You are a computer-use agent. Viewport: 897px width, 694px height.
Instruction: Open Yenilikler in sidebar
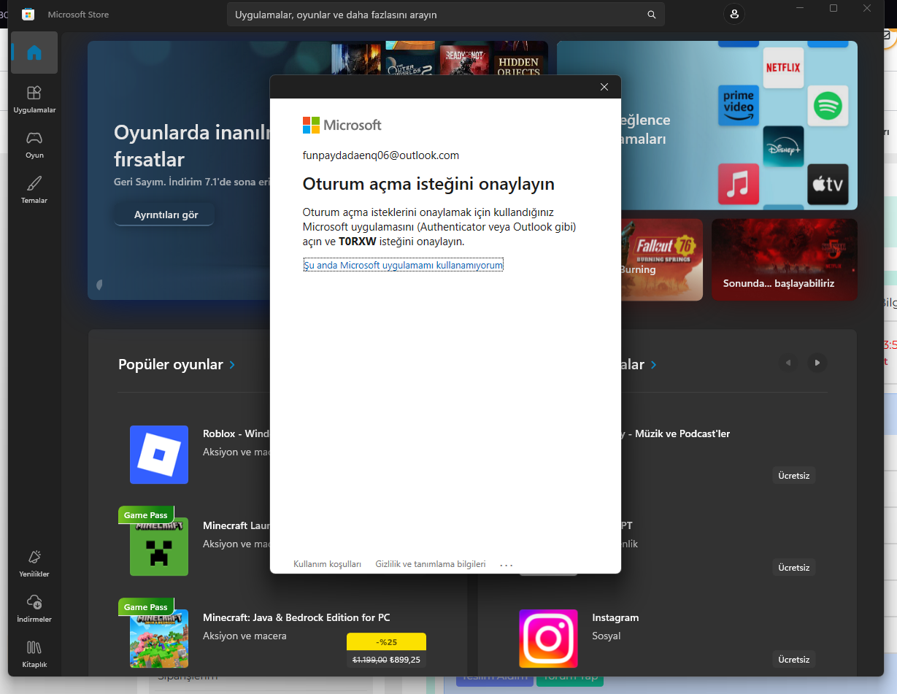pos(34,563)
